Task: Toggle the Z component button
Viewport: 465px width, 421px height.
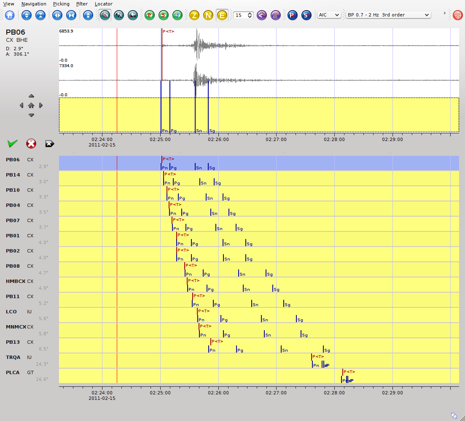Action: (x=194, y=15)
